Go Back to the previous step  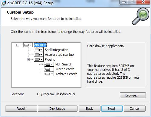[90, 109]
